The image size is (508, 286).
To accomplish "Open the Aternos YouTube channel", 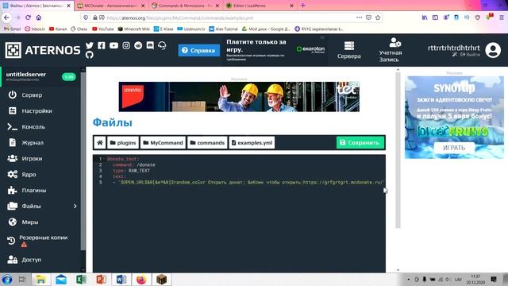I will 114,45.
